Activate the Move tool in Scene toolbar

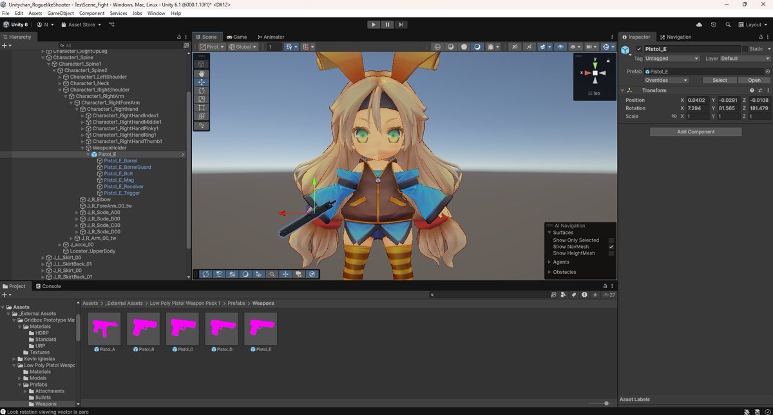pos(202,82)
